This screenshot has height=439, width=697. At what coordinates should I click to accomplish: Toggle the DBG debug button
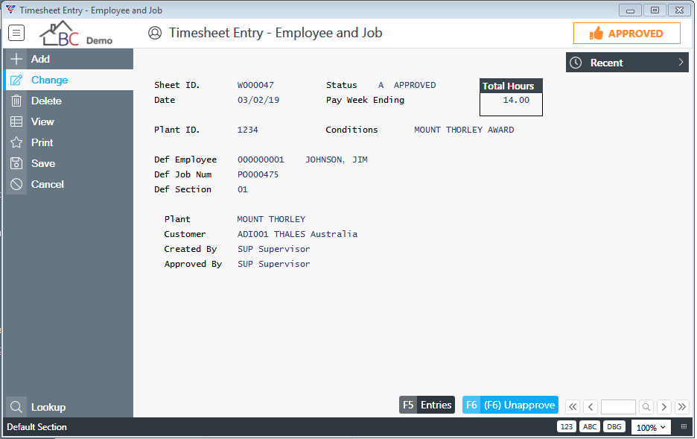click(614, 426)
